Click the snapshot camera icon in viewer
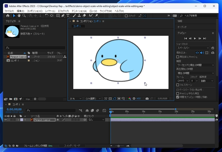 (147, 98)
